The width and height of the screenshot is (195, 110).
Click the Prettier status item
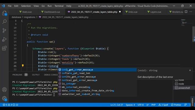(176, 105)
